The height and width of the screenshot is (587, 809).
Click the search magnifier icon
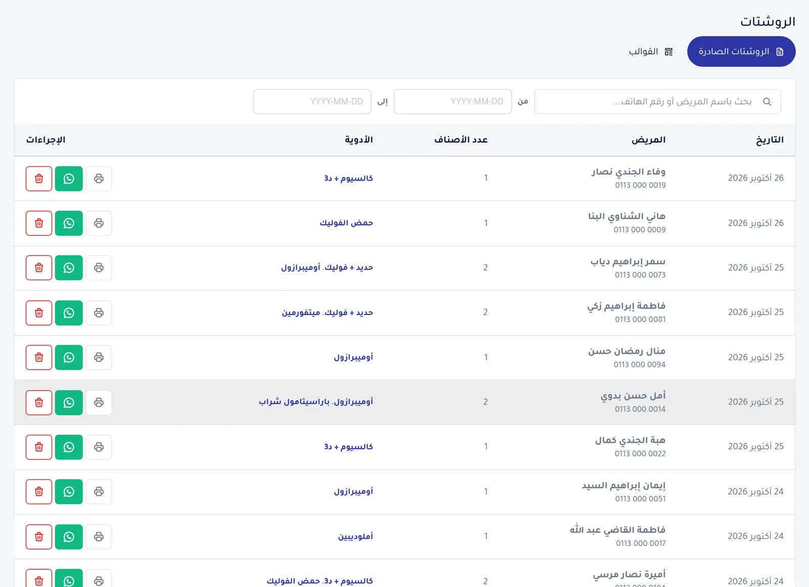[x=767, y=102]
